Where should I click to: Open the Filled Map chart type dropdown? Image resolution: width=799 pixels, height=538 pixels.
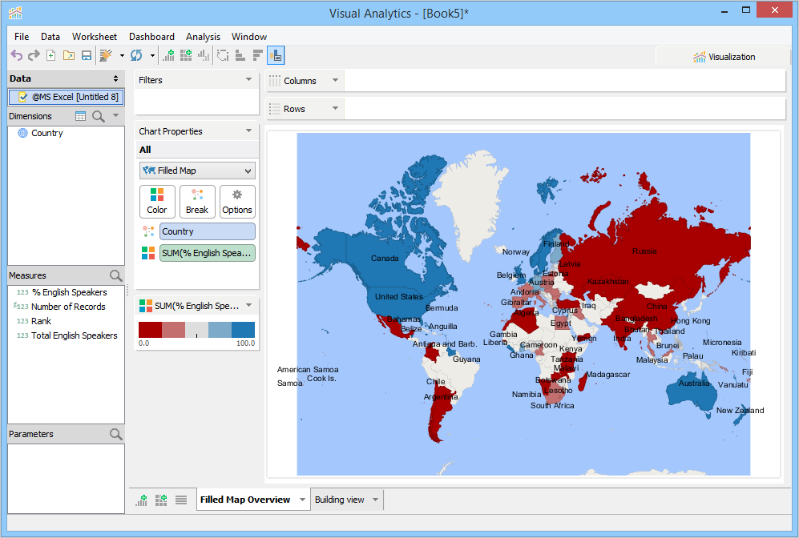tap(197, 171)
